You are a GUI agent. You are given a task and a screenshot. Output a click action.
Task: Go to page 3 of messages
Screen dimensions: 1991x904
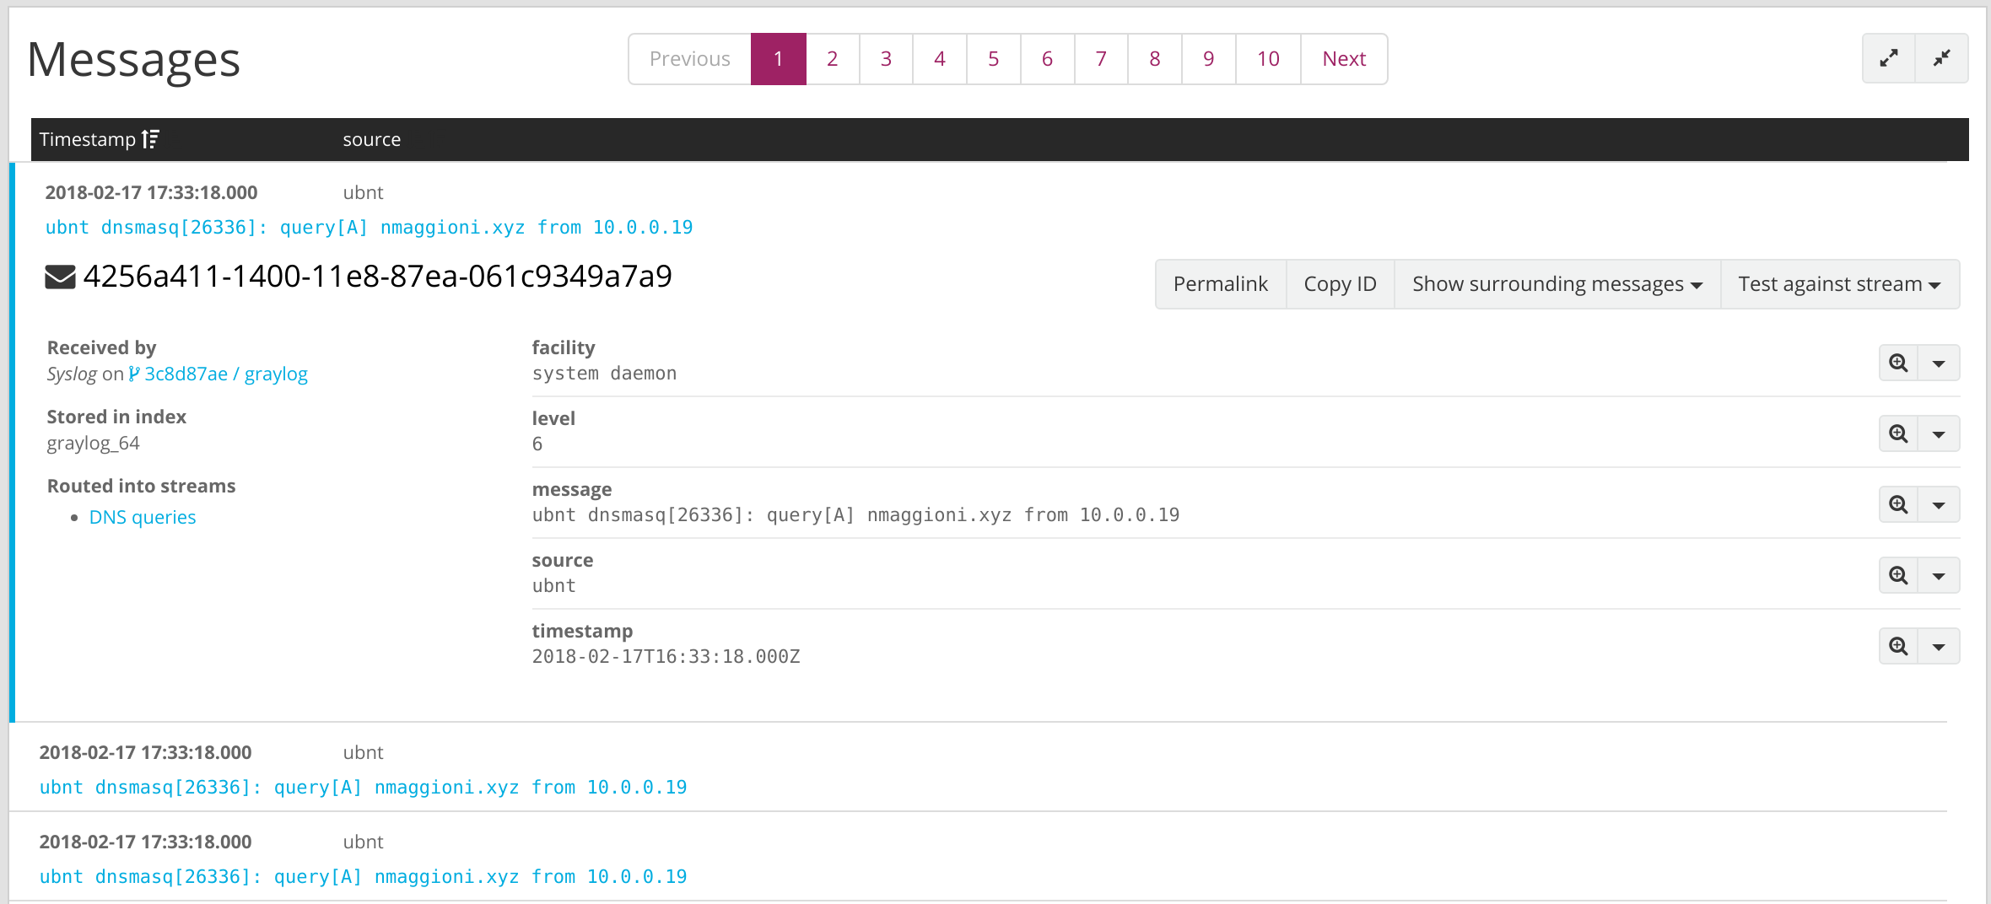886,59
